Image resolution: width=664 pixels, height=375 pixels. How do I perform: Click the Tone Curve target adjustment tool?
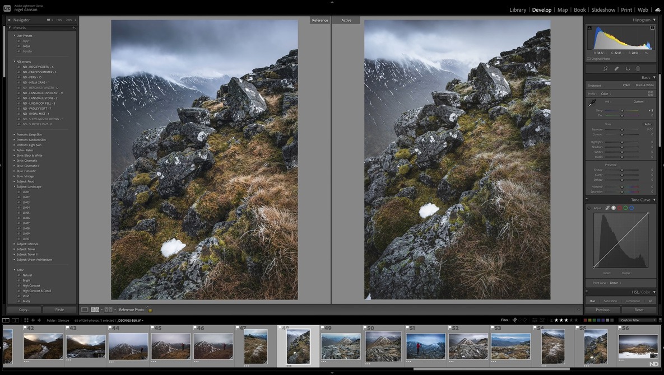589,208
